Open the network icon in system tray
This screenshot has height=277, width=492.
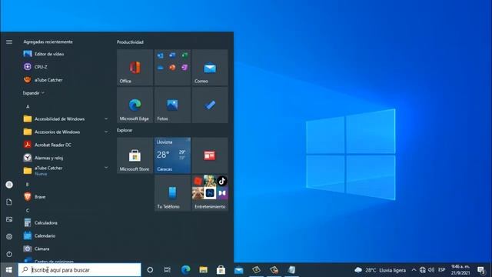click(x=422, y=270)
